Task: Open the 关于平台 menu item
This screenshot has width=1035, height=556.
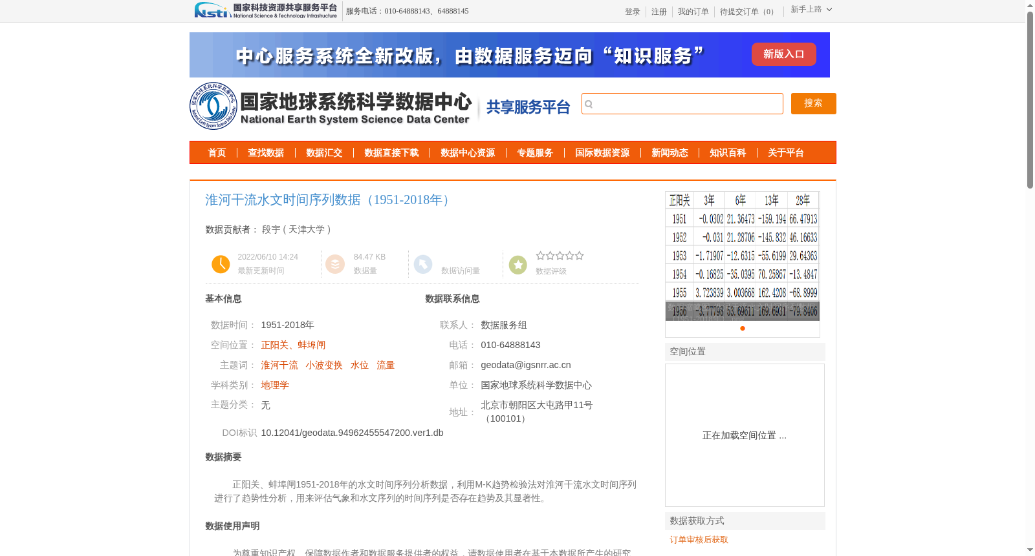Action: [x=786, y=153]
